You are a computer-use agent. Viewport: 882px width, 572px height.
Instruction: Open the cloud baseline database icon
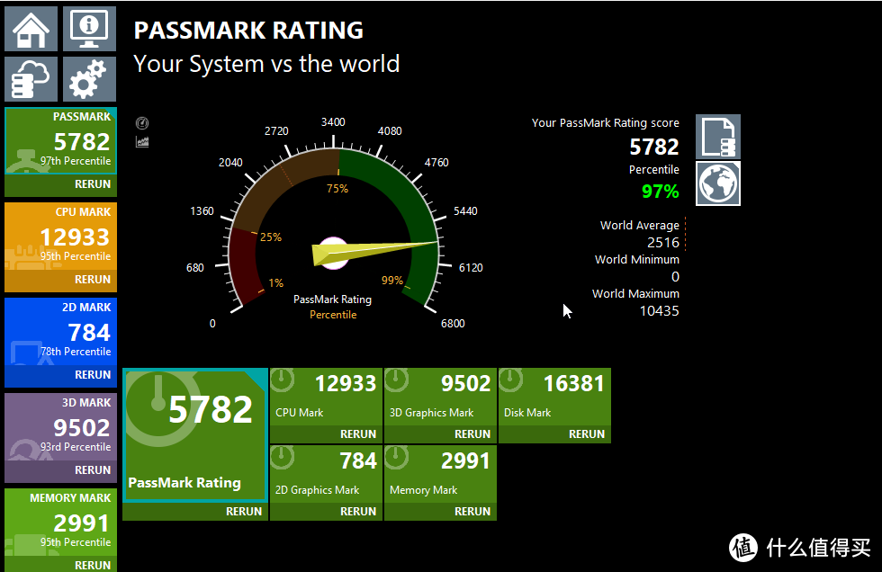[x=31, y=78]
